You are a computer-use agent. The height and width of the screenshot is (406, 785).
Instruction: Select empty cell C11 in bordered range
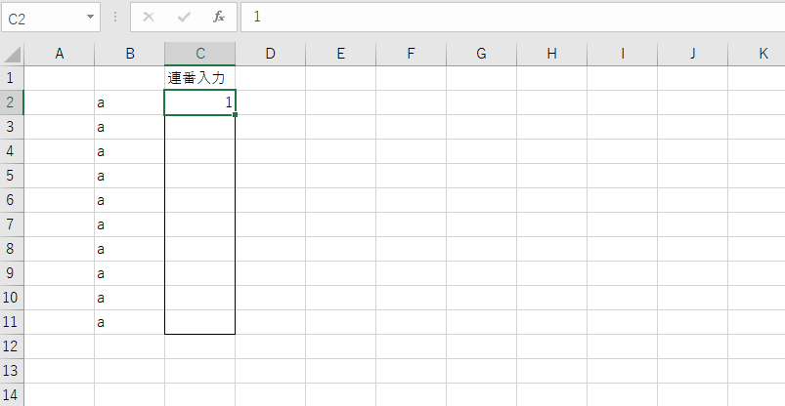coord(200,322)
